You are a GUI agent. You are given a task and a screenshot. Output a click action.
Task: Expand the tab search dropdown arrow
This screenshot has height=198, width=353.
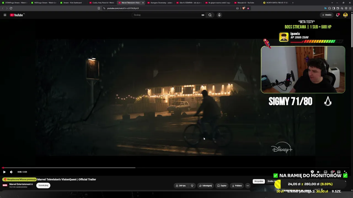click(332, 3)
